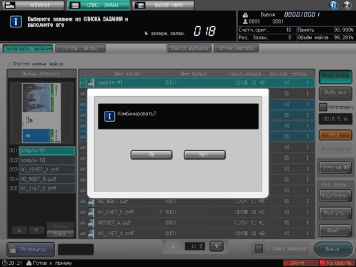Click up arrow under selected jobs list
Viewport: 356px width, 267px height.
click(x=19, y=231)
